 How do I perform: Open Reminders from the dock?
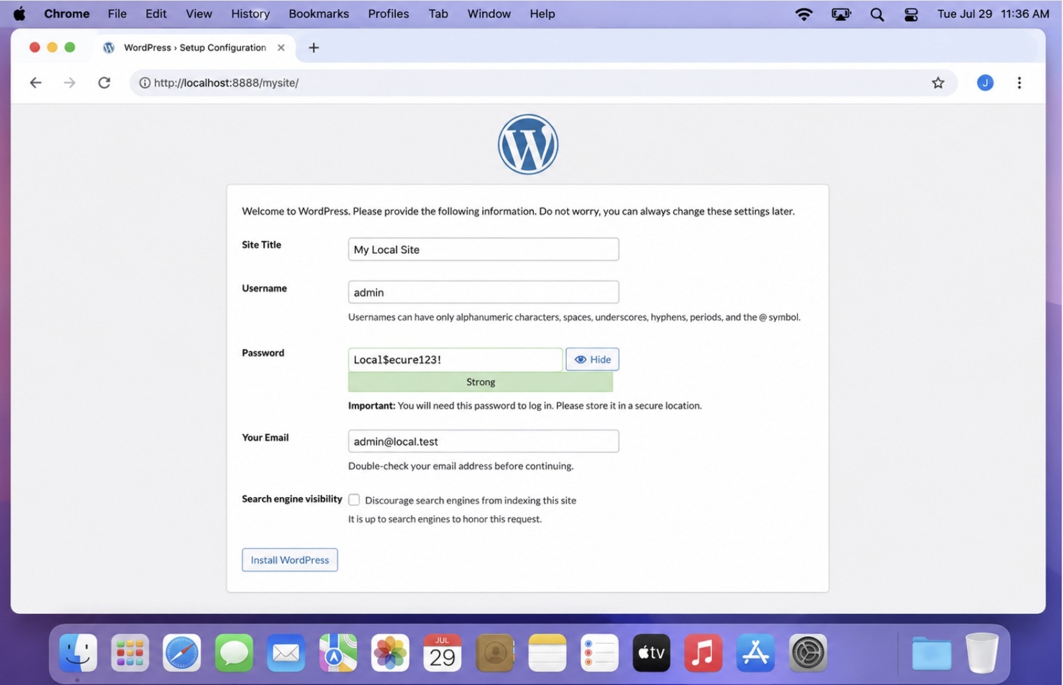coord(599,653)
